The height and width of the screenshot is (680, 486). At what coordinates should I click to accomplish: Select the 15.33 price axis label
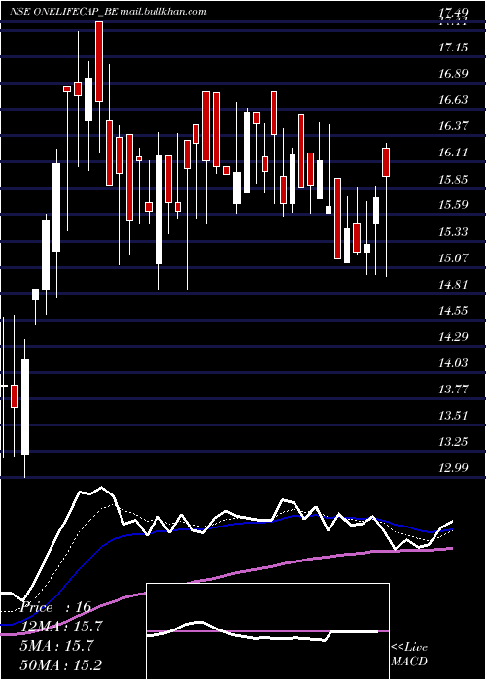click(x=453, y=231)
